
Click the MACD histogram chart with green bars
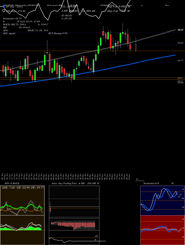click(x=22, y=230)
